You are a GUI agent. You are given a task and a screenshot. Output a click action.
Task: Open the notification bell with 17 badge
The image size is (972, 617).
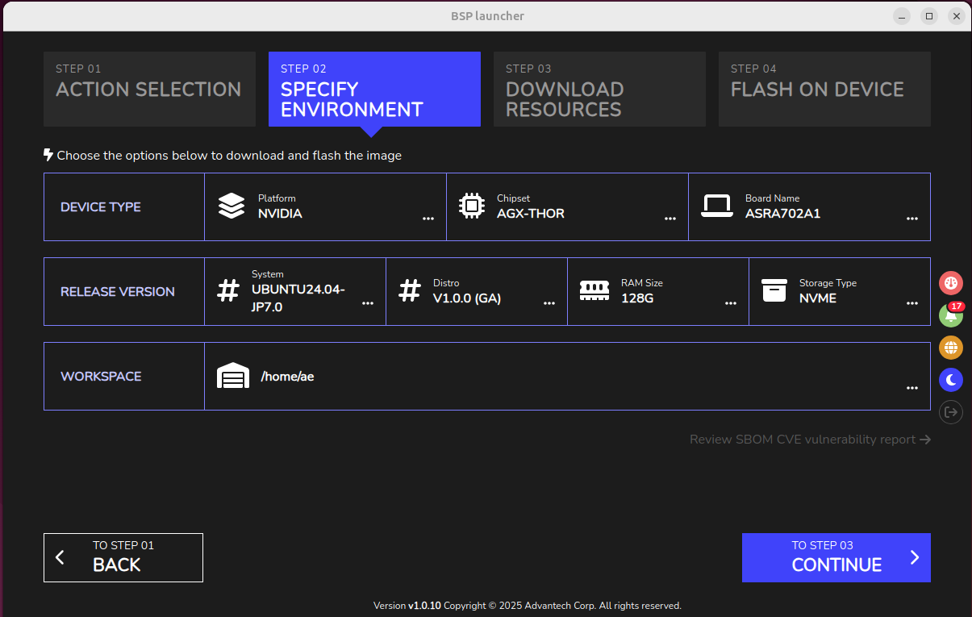[951, 315]
